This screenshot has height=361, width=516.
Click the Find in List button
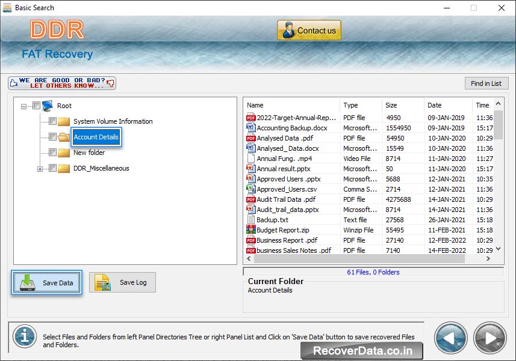click(486, 83)
